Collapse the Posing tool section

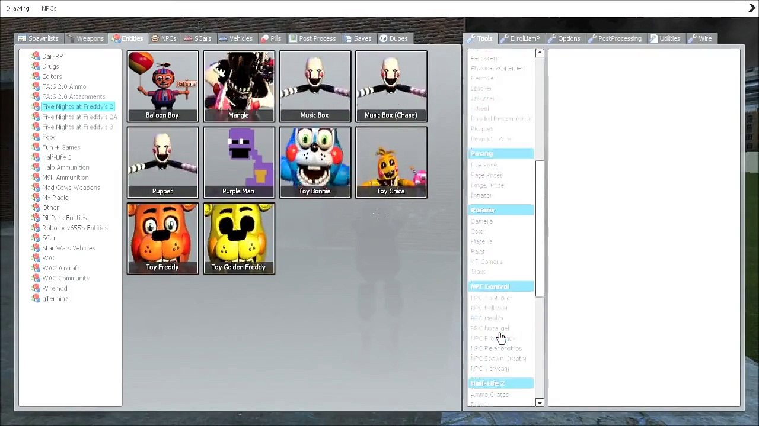coord(501,154)
